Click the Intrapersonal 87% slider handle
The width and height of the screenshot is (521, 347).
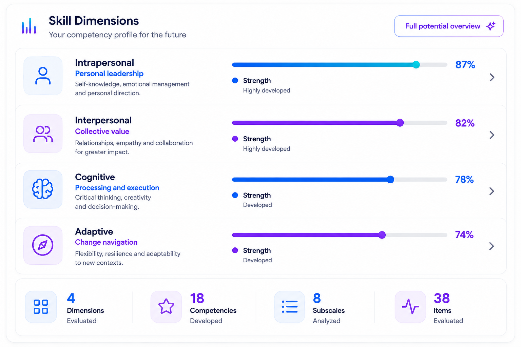point(416,65)
